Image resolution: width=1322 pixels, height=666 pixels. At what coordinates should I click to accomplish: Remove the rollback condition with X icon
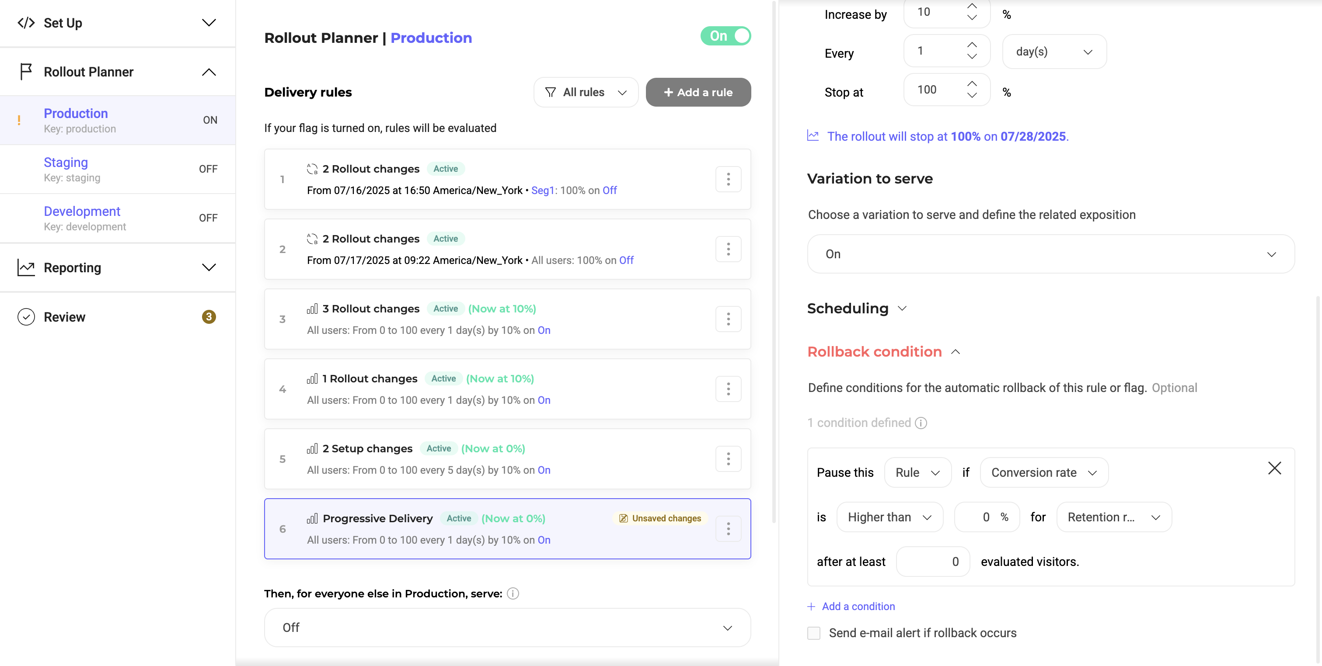click(x=1274, y=468)
